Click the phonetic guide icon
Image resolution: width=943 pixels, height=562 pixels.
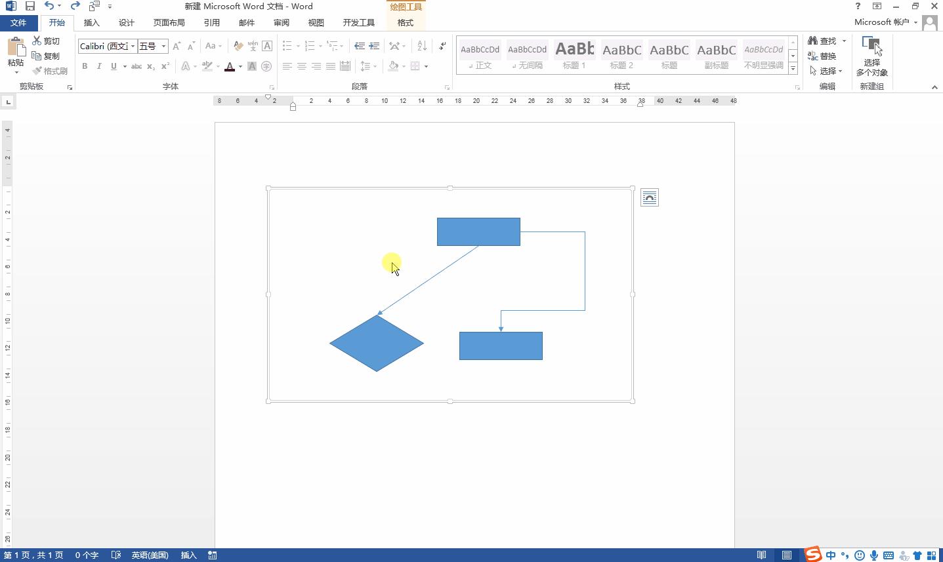coord(253,46)
